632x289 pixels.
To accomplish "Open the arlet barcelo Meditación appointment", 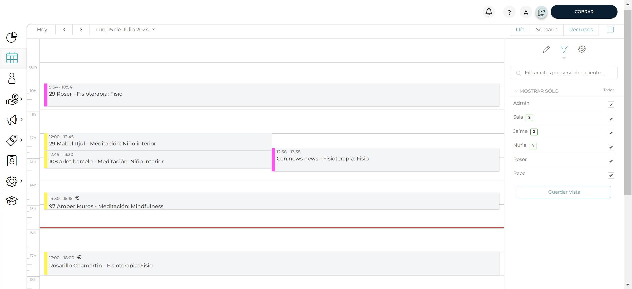I will pyautogui.click(x=158, y=159).
